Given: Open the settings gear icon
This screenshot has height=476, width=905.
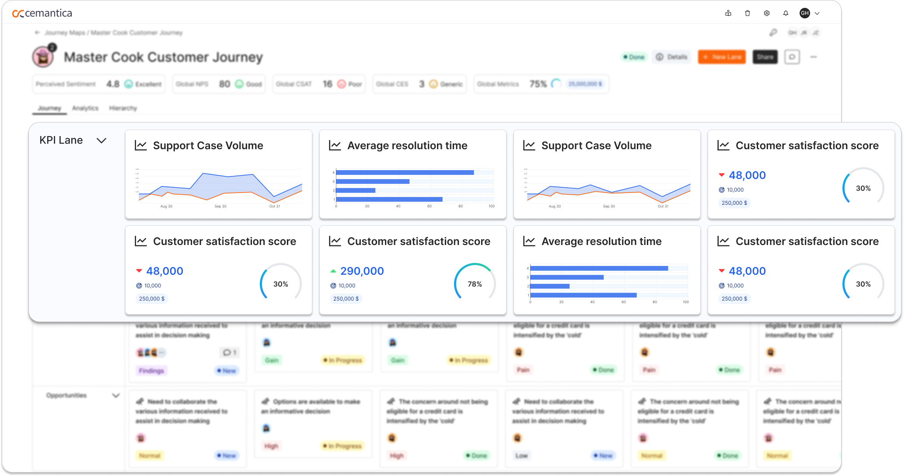Looking at the screenshot, I should pyautogui.click(x=767, y=13).
